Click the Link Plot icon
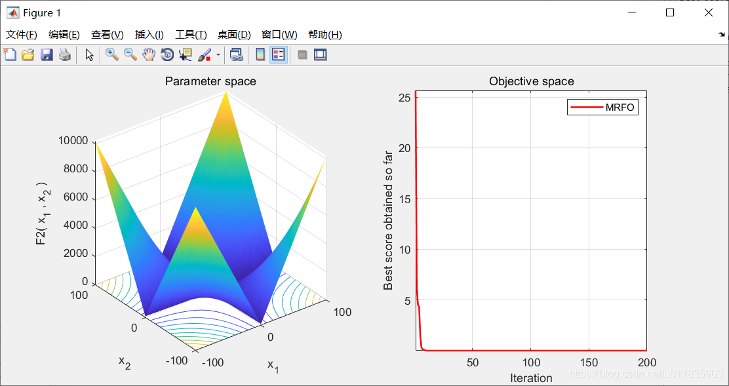This screenshot has height=386, width=729. point(237,55)
